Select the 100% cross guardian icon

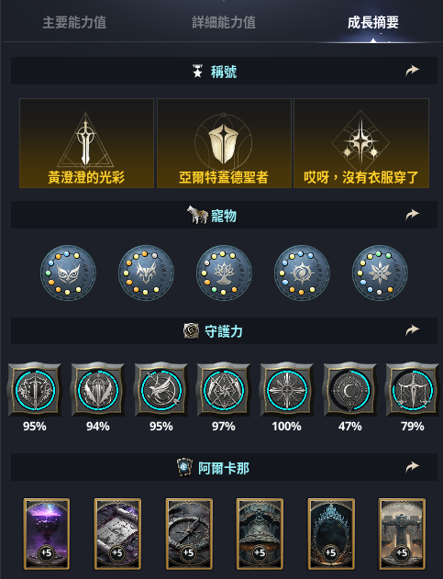click(x=287, y=390)
